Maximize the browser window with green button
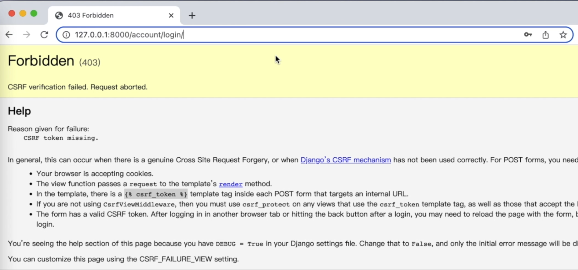This screenshot has height=270, width=578. (34, 13)
